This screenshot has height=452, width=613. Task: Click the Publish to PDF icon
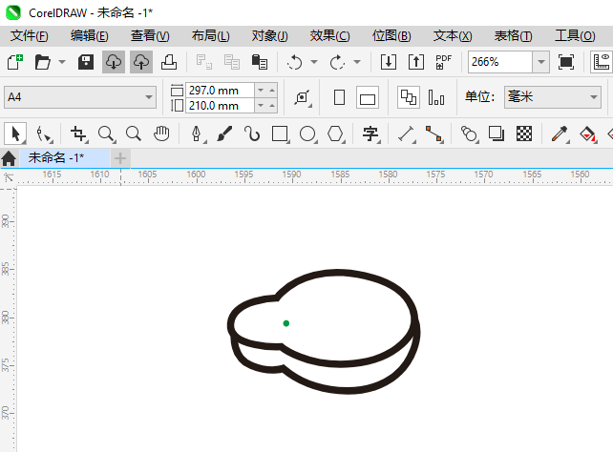tap(444, 62)
